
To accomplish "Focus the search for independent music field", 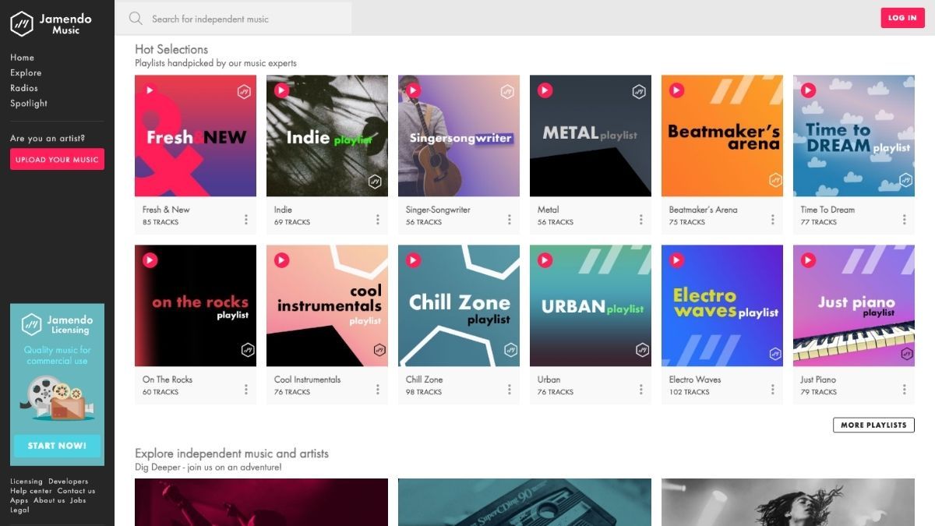I will [234, 18].
